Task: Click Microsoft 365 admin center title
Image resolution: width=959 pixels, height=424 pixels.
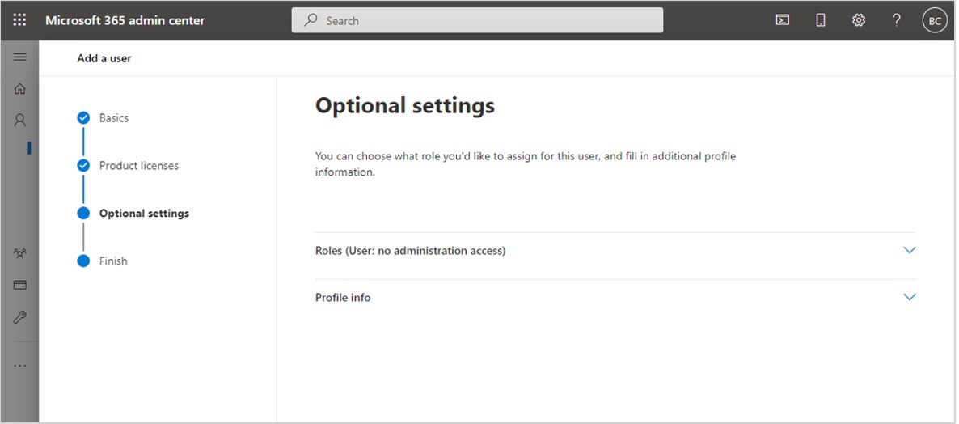Action: coord(125,20)
